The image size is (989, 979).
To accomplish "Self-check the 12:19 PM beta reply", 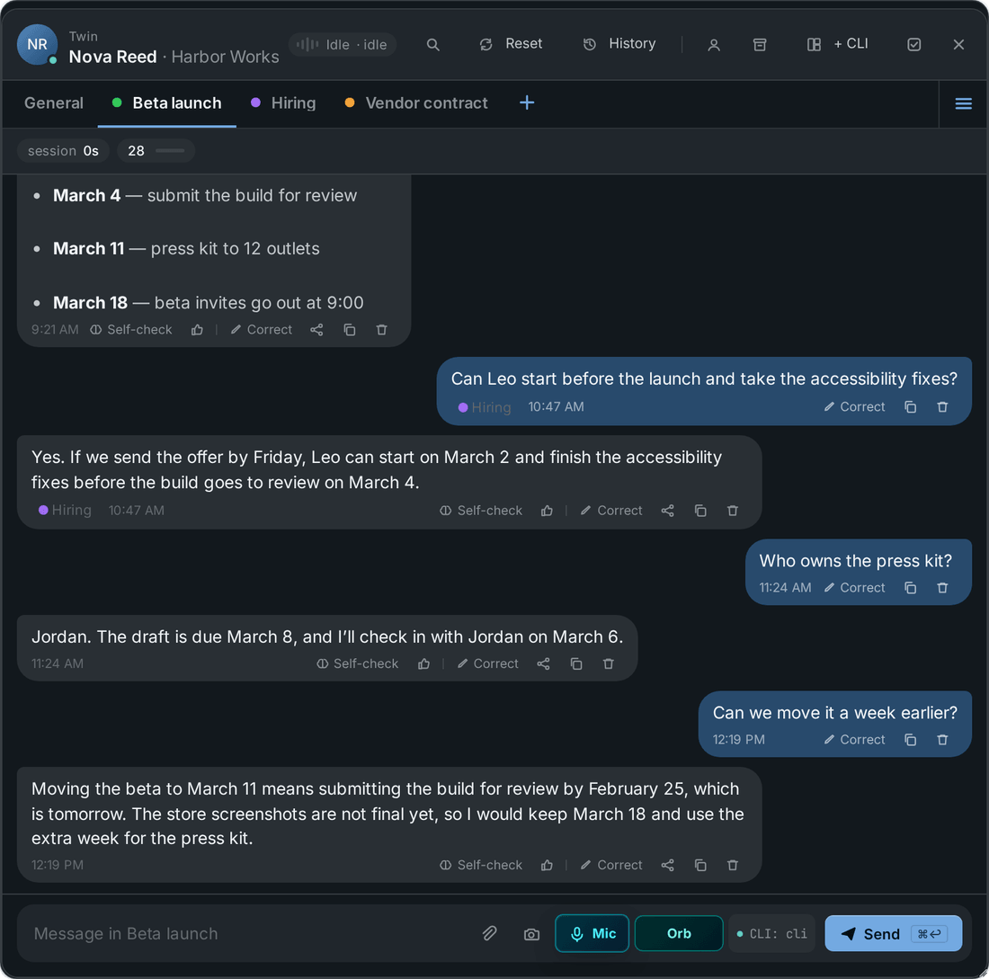I will click(481, 866).
